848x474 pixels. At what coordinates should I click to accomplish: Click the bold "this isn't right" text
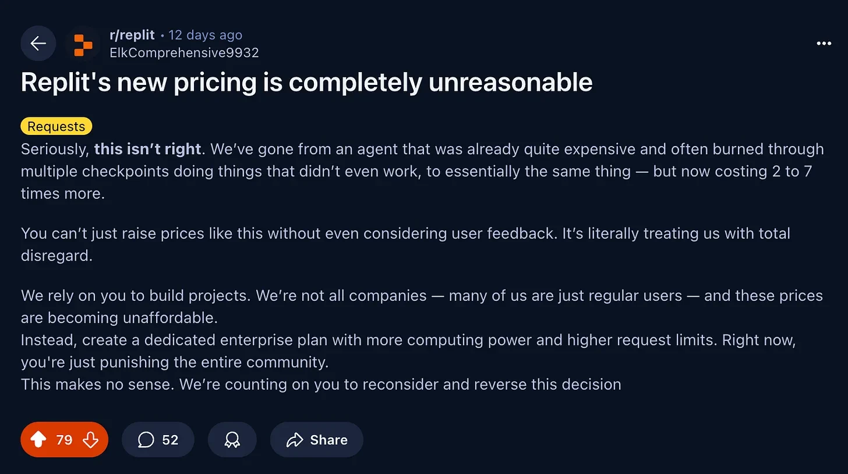tap(147, 149)
